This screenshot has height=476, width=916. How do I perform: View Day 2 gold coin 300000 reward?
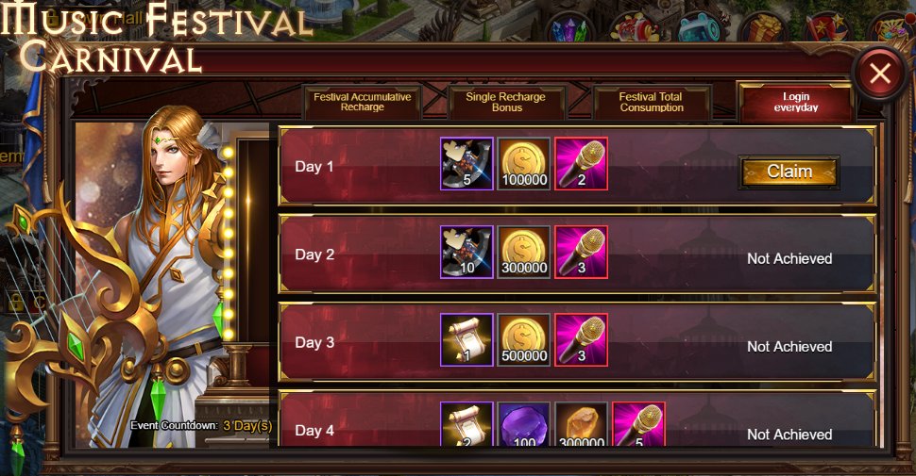[524, 252]
